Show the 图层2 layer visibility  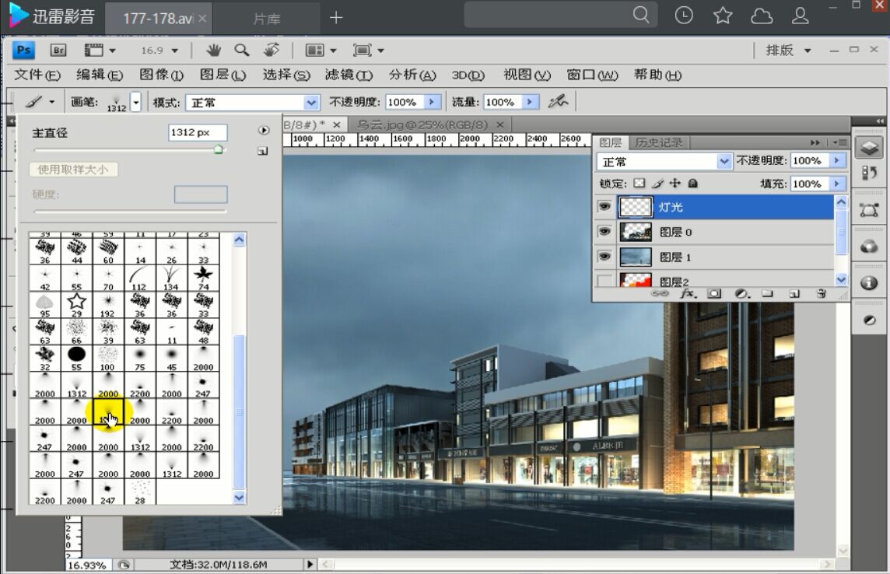click(x=604, y=278)
